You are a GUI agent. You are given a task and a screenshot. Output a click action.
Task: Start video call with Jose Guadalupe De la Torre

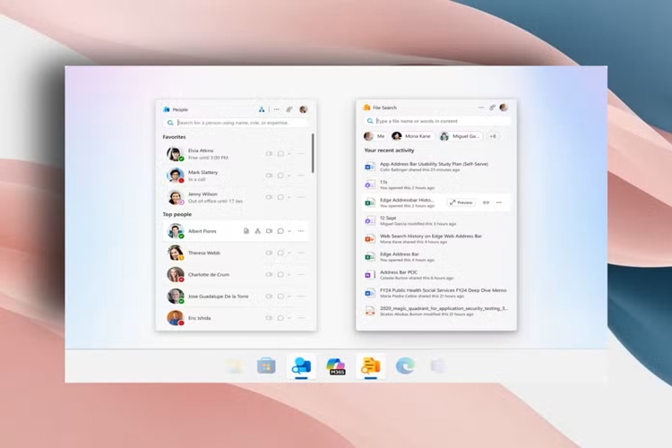pyautogui.click(x=269, y=297)
